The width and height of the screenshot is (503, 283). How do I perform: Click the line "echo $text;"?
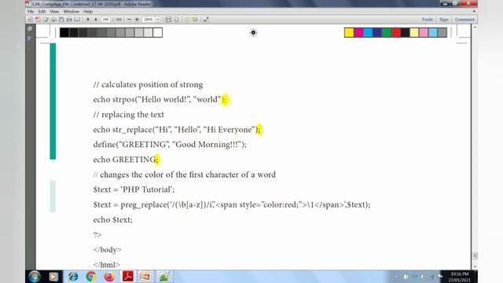pos(112,220)
